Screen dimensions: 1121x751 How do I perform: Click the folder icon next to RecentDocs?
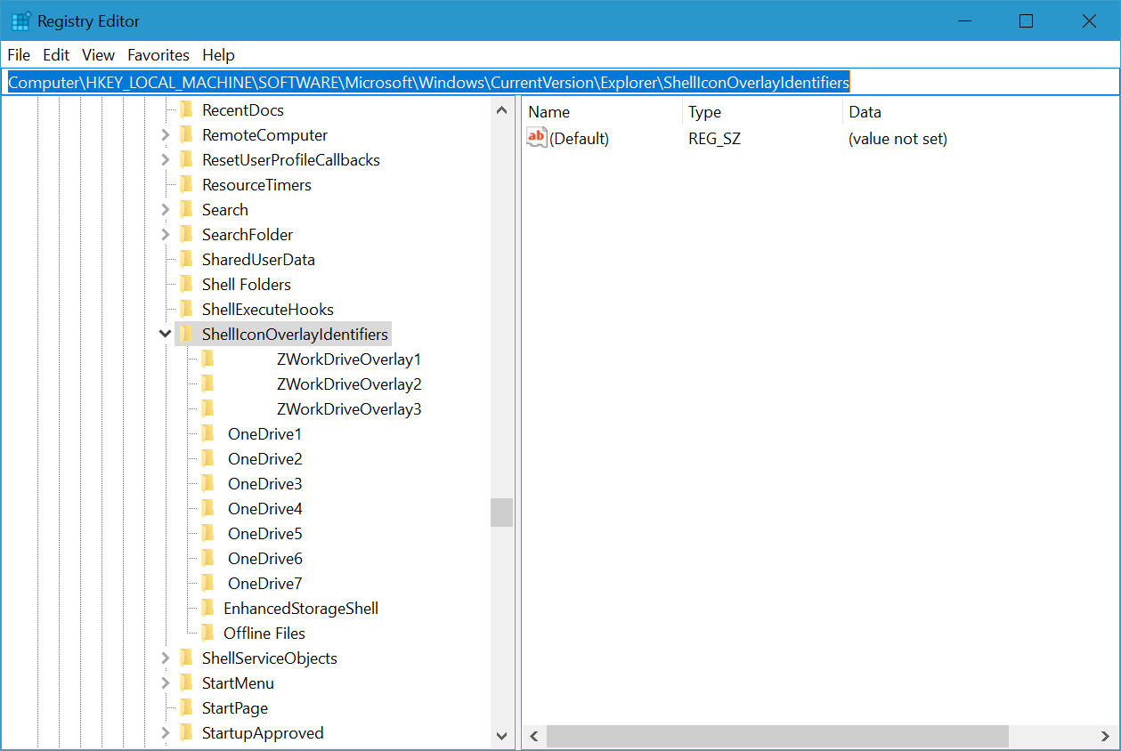pyautogui.click(x=186, y=109)
